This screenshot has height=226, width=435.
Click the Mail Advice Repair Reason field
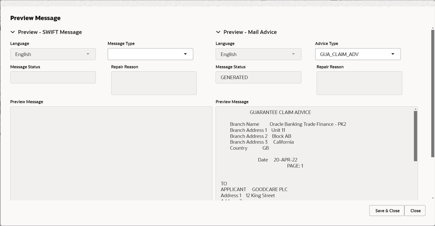point(359,83)
